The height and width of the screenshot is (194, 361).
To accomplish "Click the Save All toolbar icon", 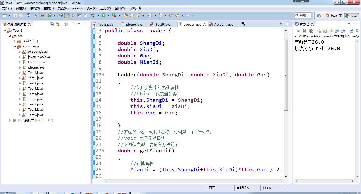I will (x=21, y=15).
